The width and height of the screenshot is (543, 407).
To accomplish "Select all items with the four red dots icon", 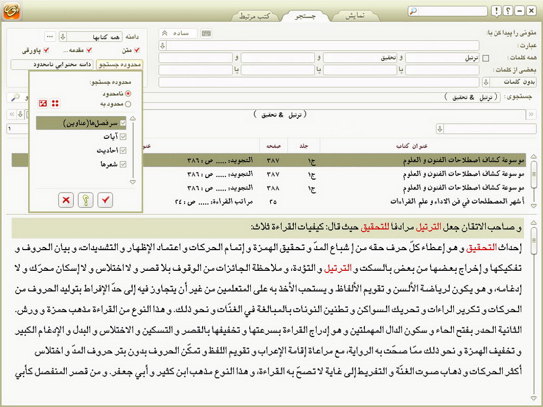I will [55, 103].
